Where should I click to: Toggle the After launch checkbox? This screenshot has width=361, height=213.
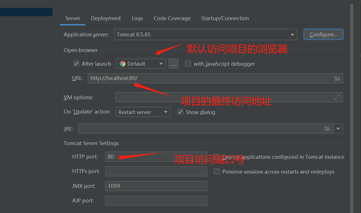[76, 64]
